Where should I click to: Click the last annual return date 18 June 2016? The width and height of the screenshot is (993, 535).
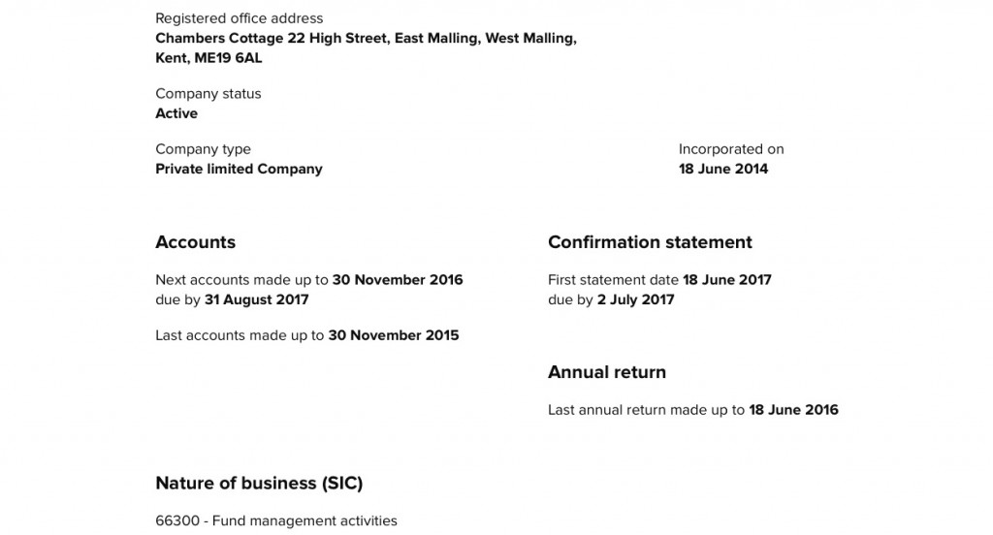click(x=793, y=410)
